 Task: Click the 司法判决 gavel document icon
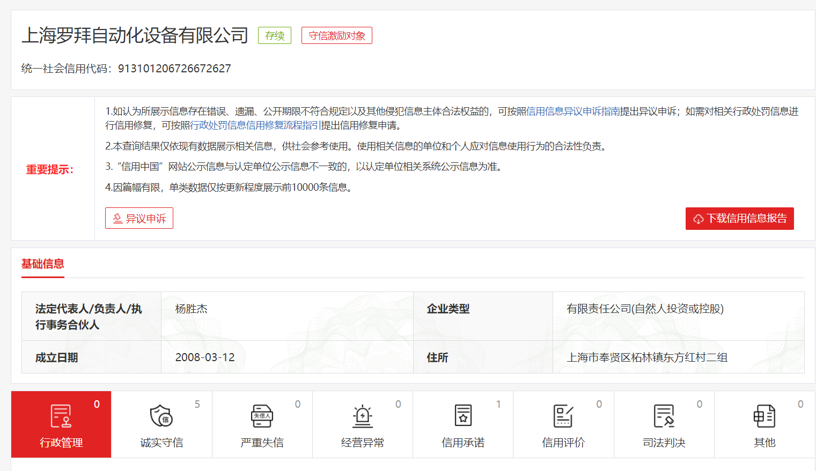[664, 416]
